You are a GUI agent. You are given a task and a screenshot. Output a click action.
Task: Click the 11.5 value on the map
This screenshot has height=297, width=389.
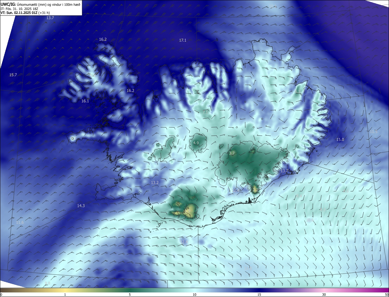tap(374, 131)
